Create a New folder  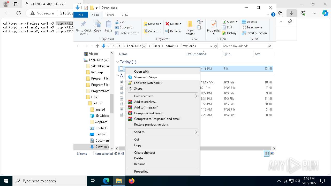pos(190,28)
